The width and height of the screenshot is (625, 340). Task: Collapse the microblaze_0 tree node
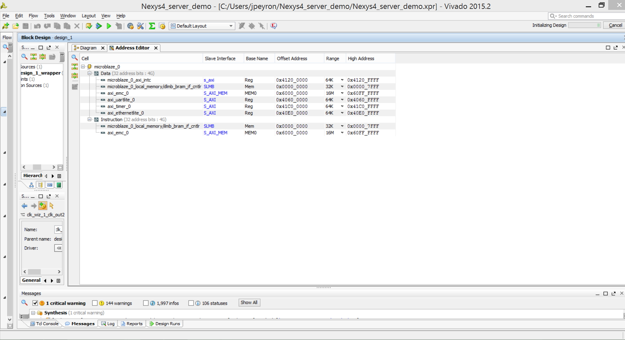click(83, 67)
